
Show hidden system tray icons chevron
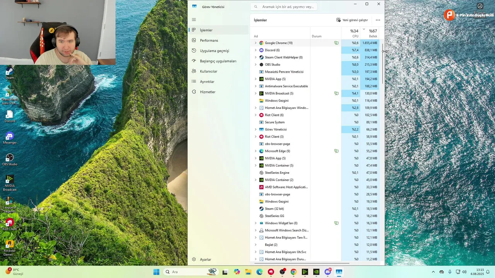click(x=433, y=272)
